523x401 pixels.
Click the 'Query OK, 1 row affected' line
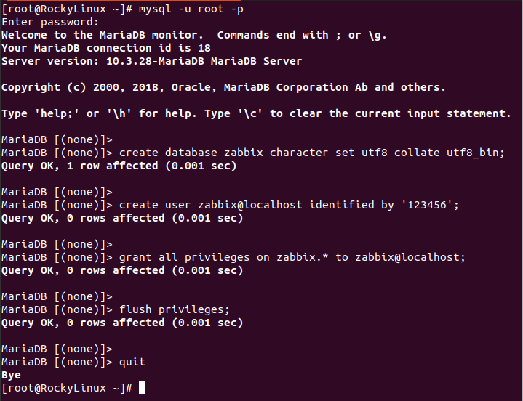point(119,166)
